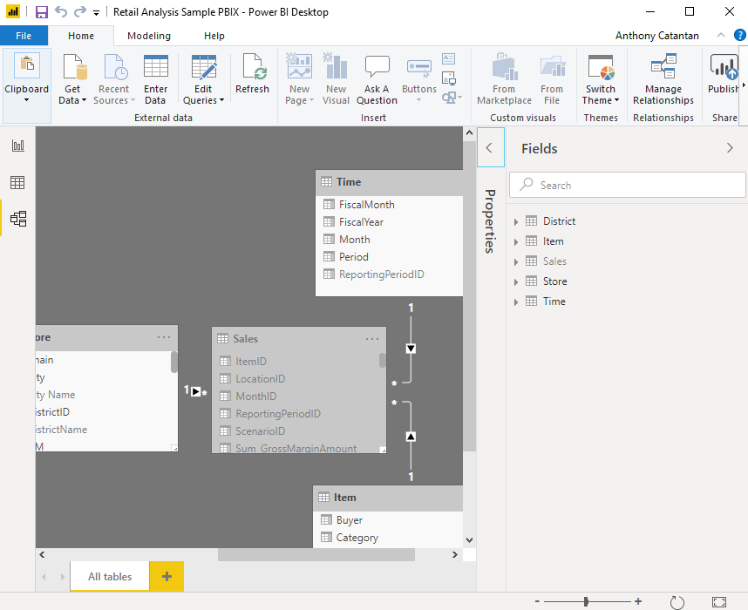Select the Time table header in diagram
The height and width of the screenshot is (610, 748).
(390, 182)
